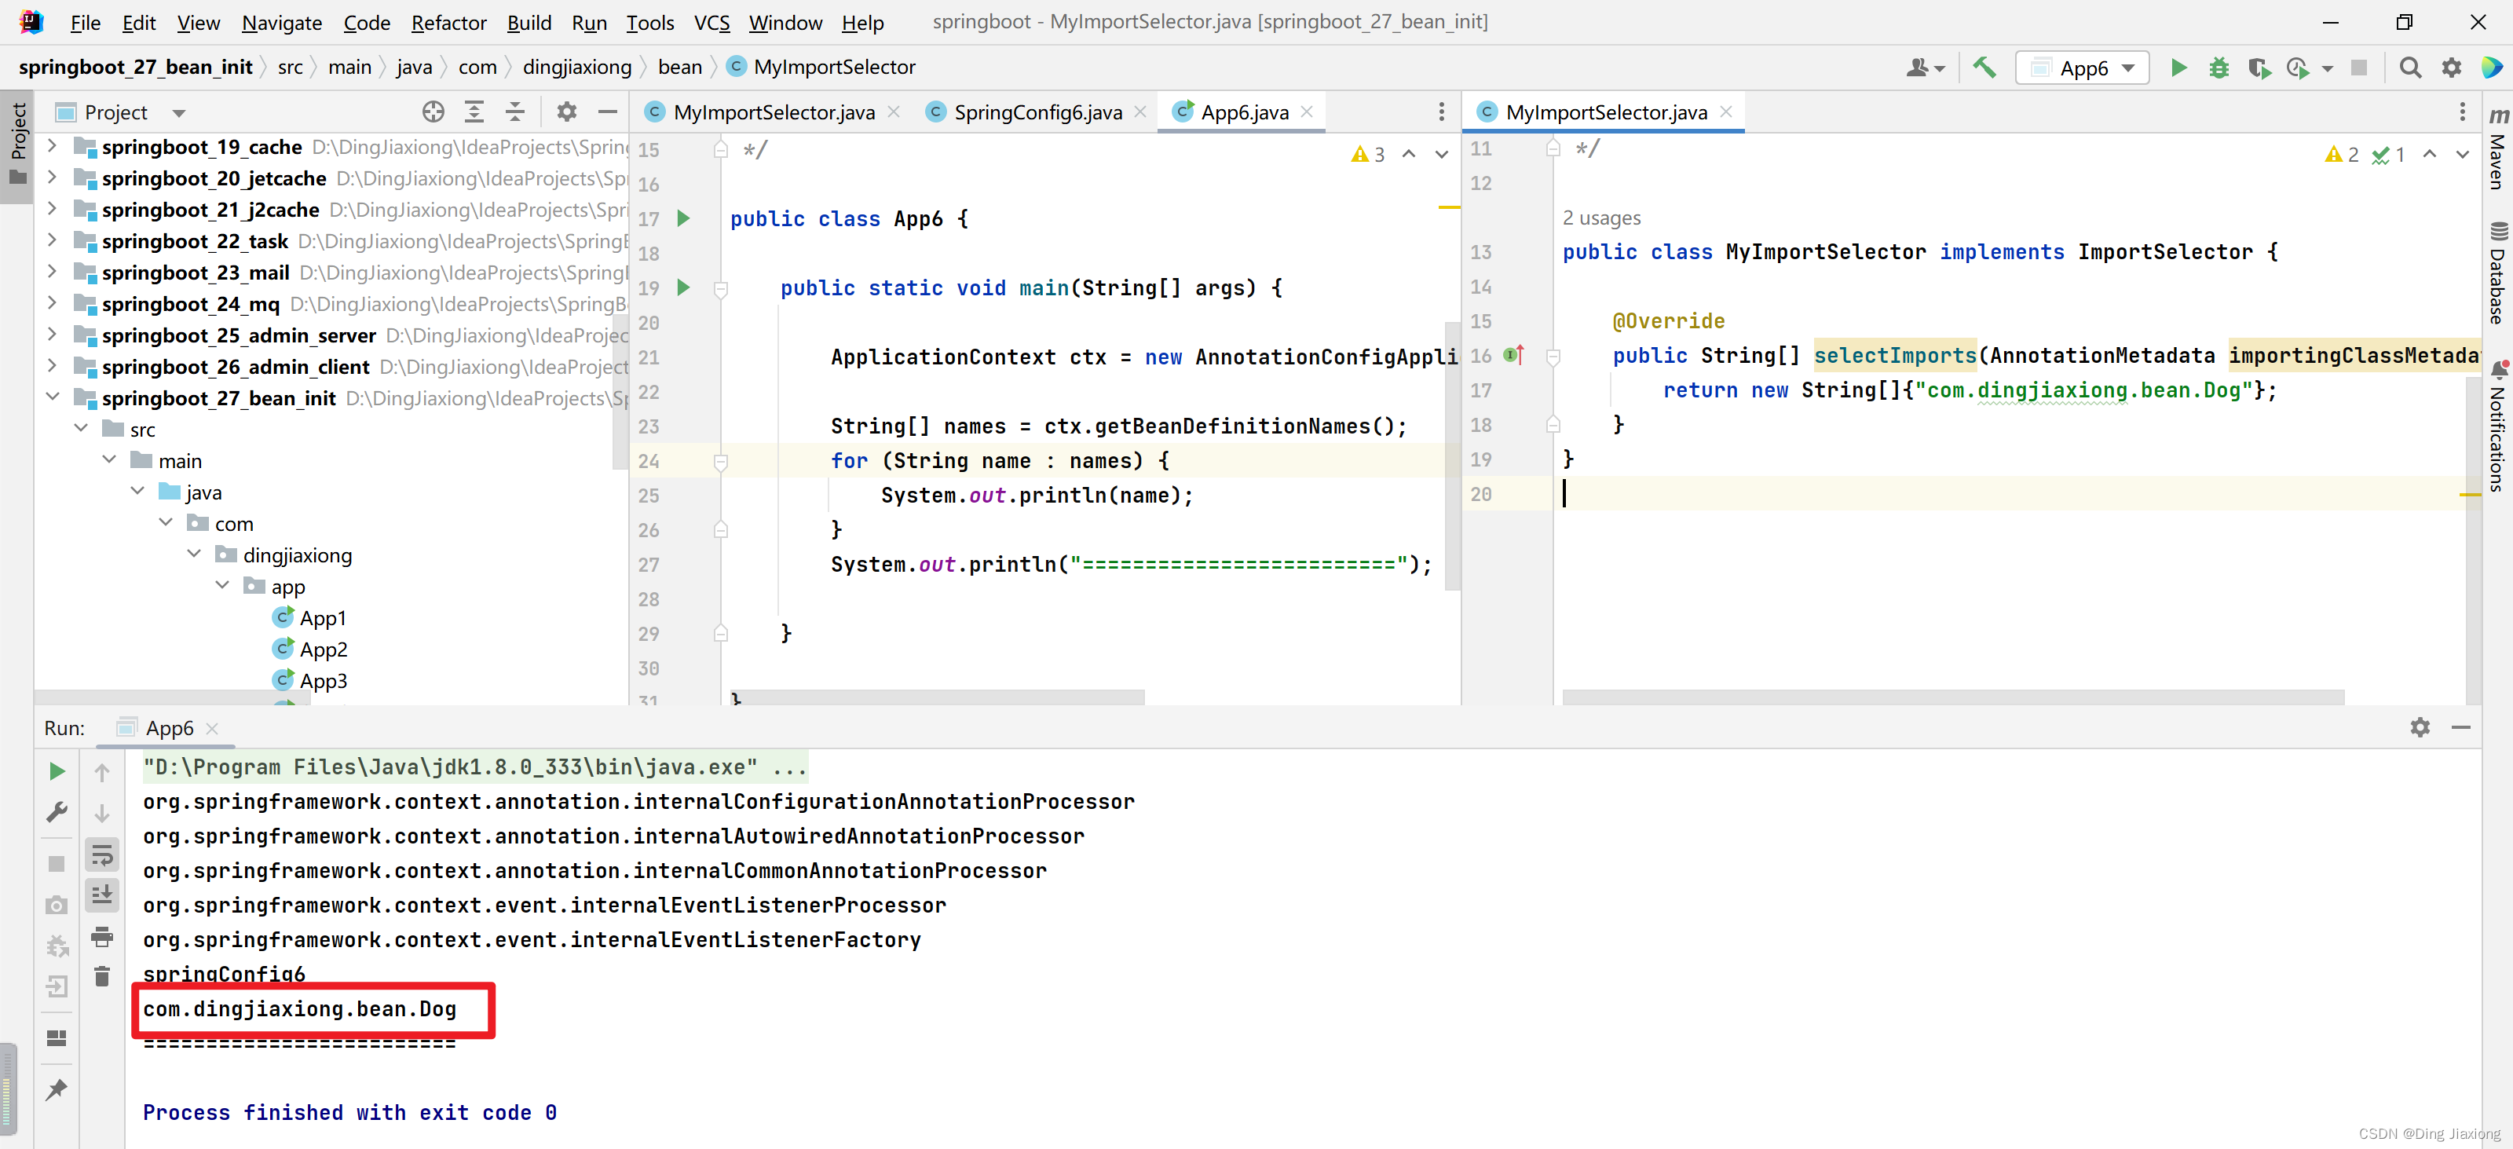Click Expand All icon in Project panel
Screen dimensions: 2513x1149
point(474,112)
